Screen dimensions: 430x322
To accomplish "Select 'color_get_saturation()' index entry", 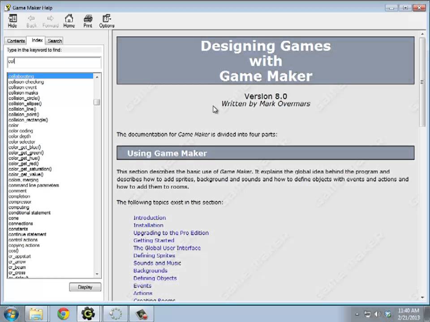I will [30, 169].
